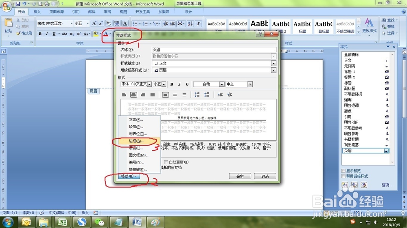Click 确定 in the Modify Style dialog
Viewport: 407px width, 228px height.
[240, 176]
